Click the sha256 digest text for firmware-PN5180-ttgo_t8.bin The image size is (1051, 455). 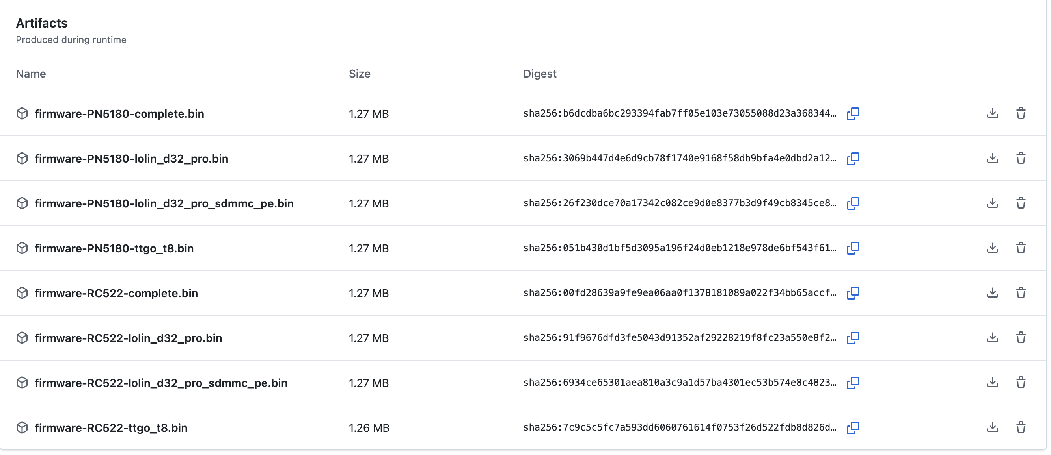click(x=679, y=248)
